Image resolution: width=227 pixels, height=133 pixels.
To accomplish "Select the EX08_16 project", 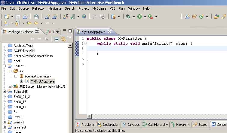I will 20,102.
